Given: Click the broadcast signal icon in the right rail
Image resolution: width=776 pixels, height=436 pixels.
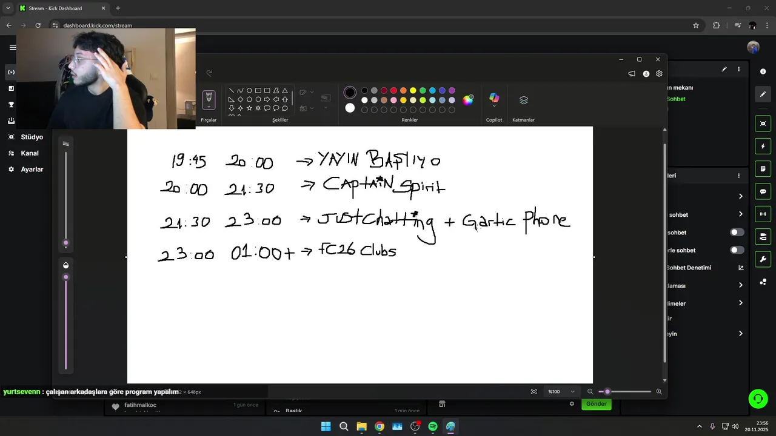Looking at the screenshot, I should (x=763, y=214).
